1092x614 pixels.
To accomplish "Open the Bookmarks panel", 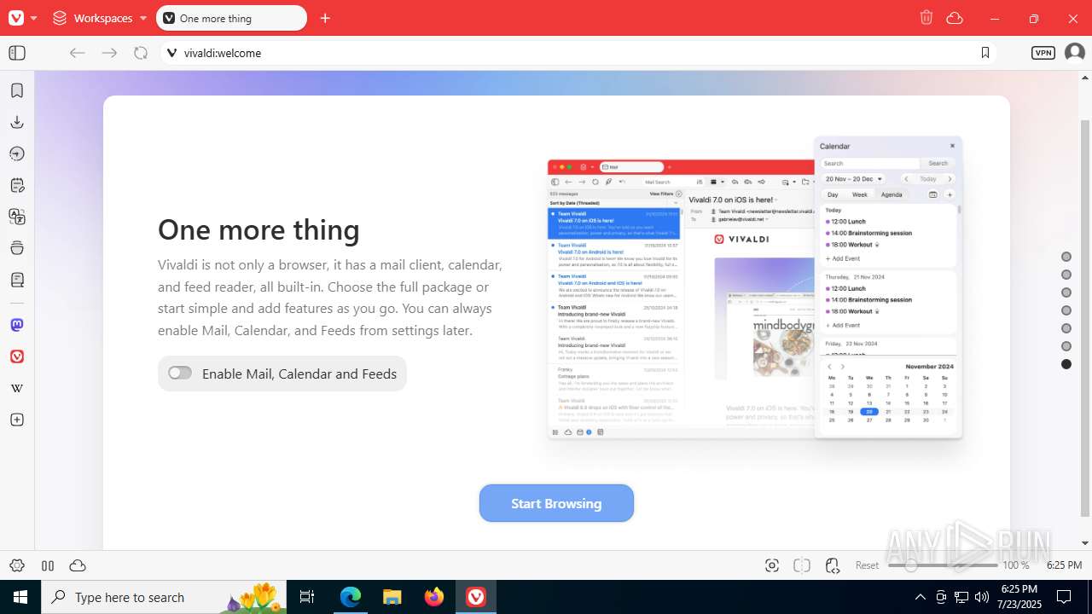I will point(17,90).
